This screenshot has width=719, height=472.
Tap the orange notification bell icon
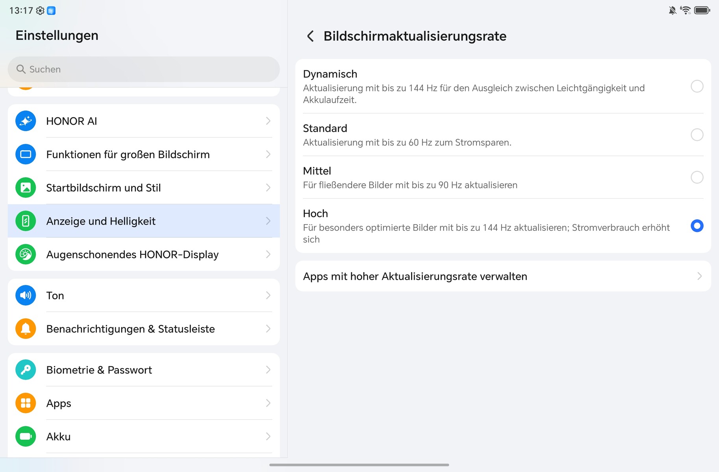click(26, 329)
